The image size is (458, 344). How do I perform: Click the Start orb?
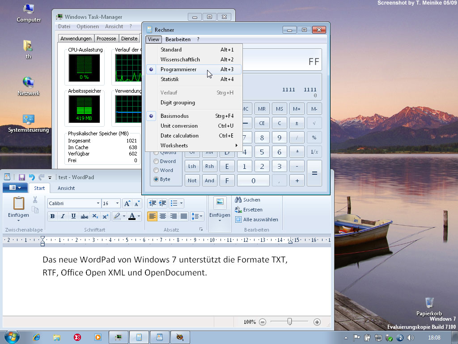tap(12, 337)
